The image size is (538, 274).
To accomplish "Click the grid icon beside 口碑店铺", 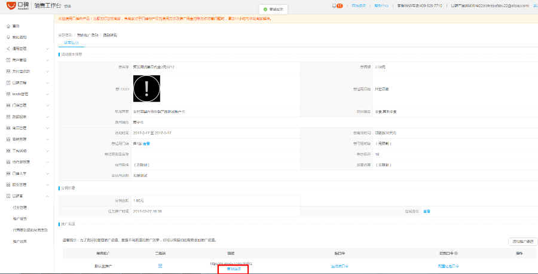I will tap(8, 83).
